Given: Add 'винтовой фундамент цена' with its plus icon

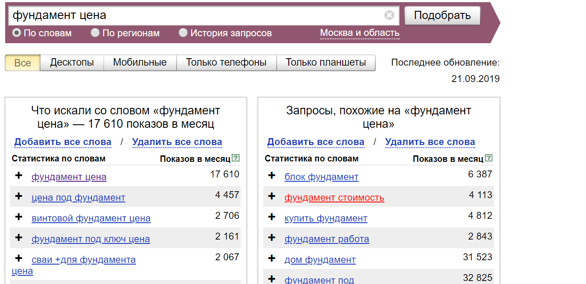Looking at the screenshot, I should (19, 217).
